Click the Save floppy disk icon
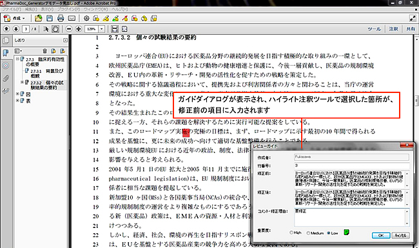The image size is (419, 248). coord(50,18)
